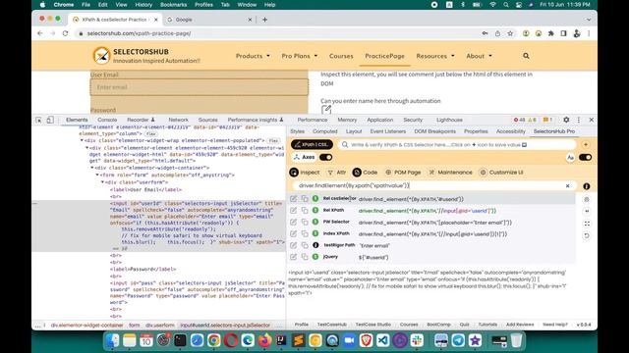Copy the PW Selector value
The height and width of the screenshot is (353, 629).
coord(305,222)
